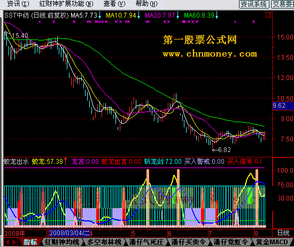Click month 7 on the time axis

(x=210, y=233)
